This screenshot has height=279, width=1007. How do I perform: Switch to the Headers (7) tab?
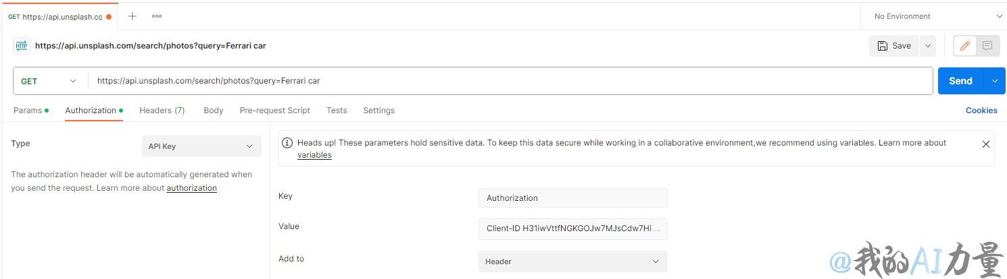click(x=162, y=111)
